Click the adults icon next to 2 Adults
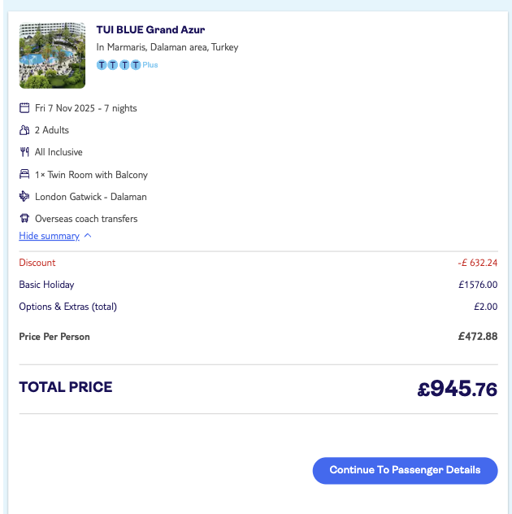This screenshot has height=514, width=512. (24, 130)
